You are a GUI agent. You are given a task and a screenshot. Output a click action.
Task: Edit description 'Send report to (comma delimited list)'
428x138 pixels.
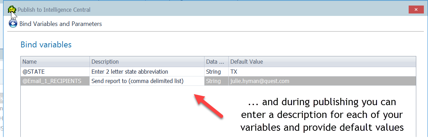(147, 81)
